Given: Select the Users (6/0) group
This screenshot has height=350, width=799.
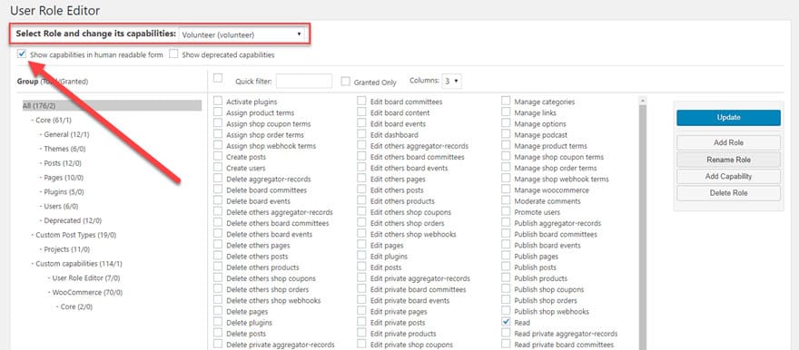Looking at the screenshot, I should (61, 206).
